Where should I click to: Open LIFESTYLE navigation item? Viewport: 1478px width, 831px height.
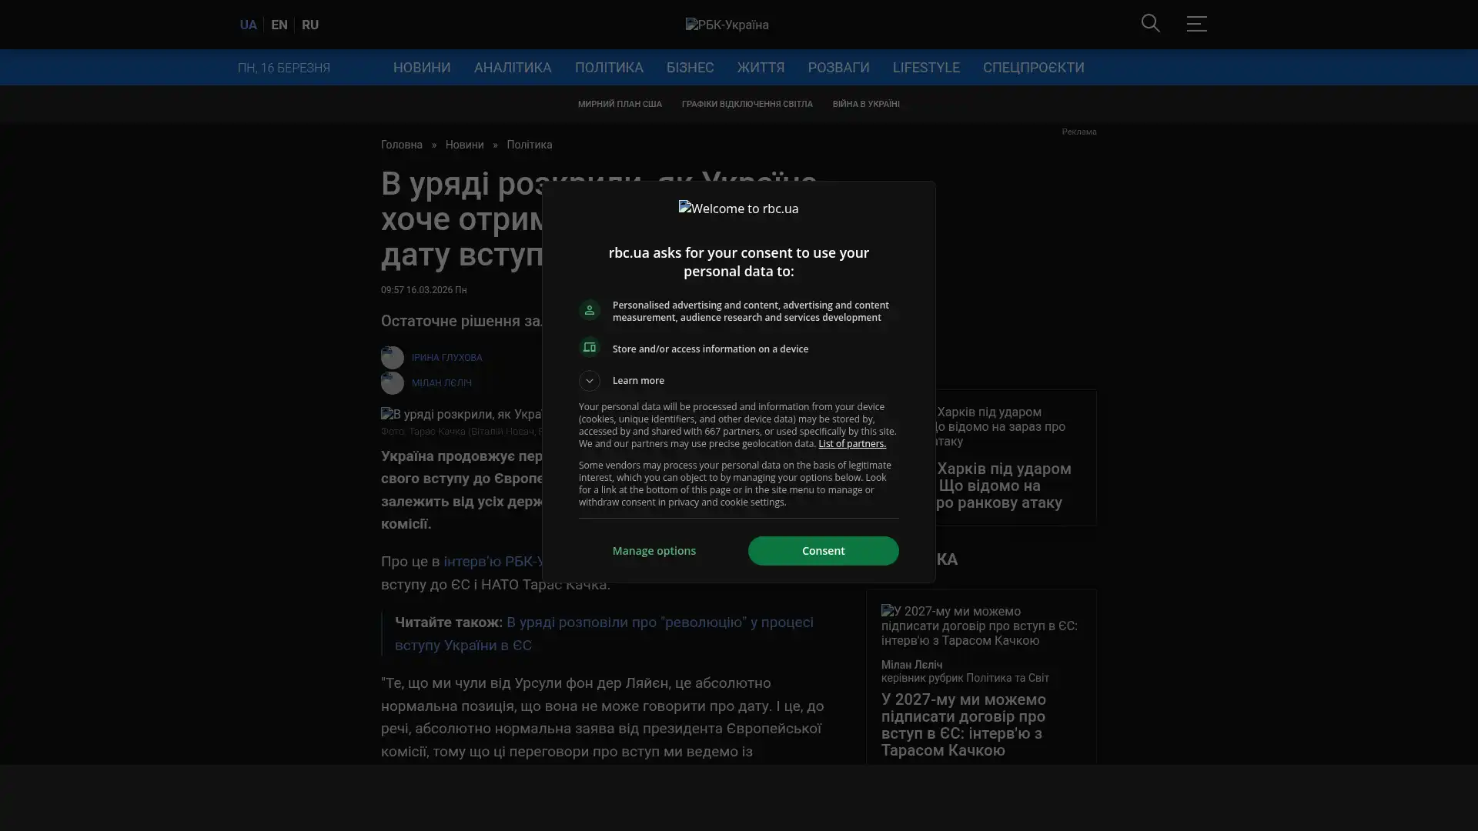pyautogui.click(x=925, y=68)
